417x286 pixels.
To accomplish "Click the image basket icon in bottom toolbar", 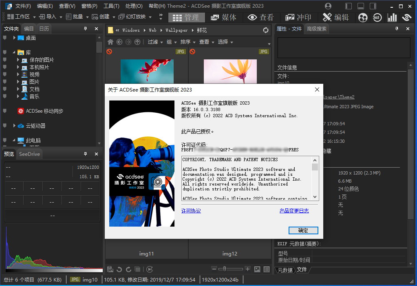I will [x=110, y=269].
